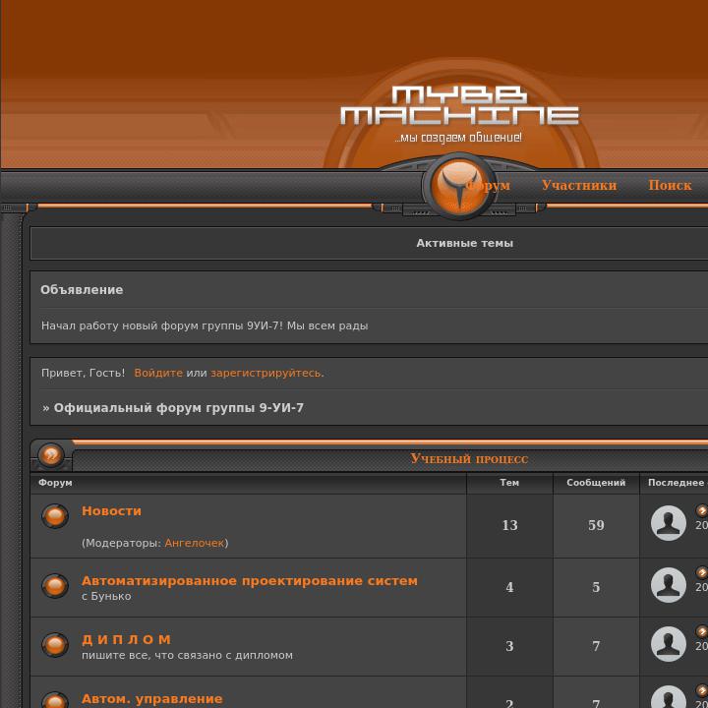Open the Поиск menu item
Screen dimensions: 708x708
670,185
